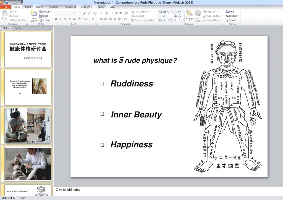Select the Plato quote slide thumbnail

click(28, 87)
